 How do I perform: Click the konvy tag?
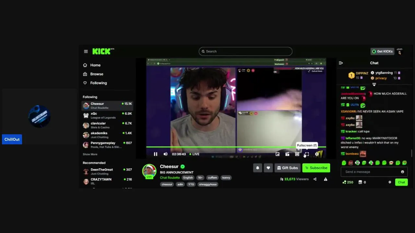coord(226,178)
